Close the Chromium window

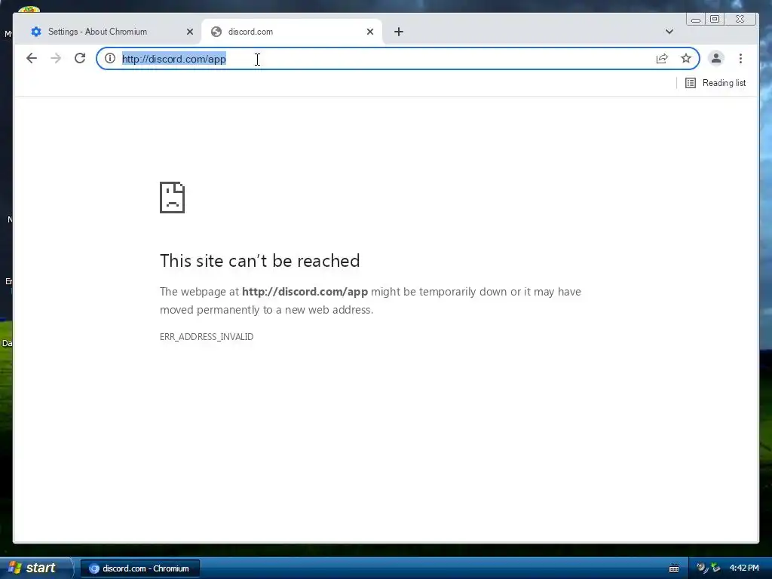[x=740, y=19]
